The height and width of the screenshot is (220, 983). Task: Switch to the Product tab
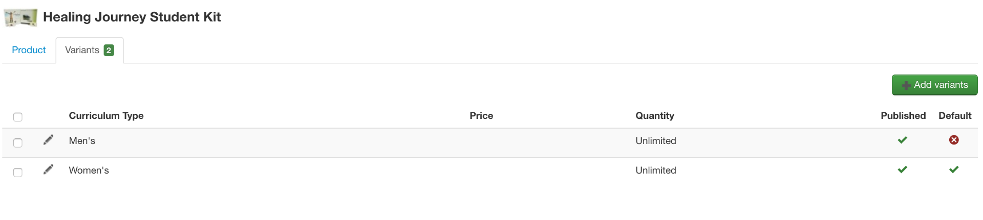coord(29,50)
